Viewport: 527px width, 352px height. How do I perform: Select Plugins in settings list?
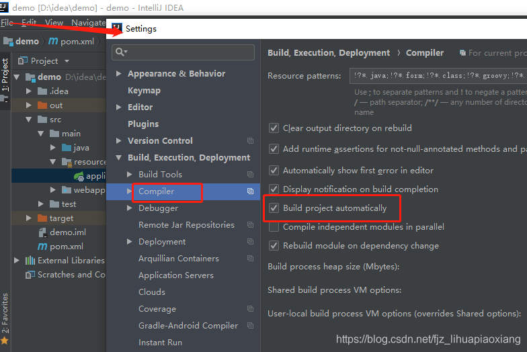143,124
